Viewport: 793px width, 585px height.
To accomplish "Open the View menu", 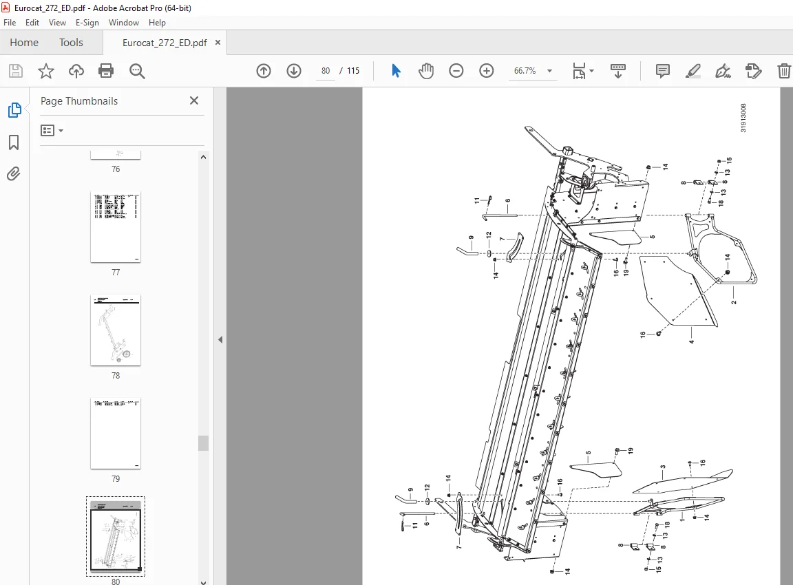I will (57, 23).
